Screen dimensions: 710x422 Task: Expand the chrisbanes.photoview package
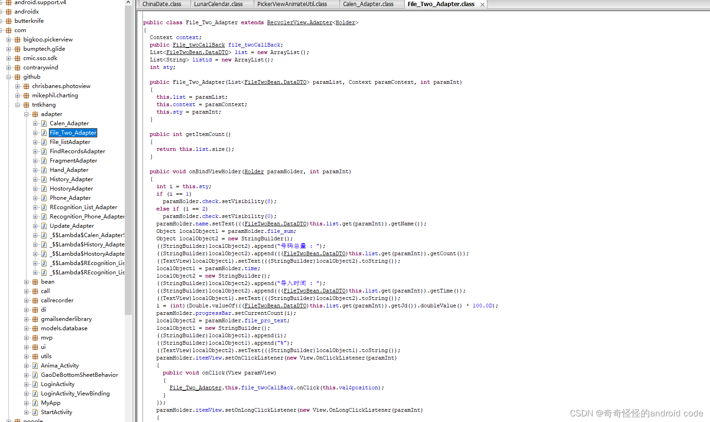(18, 86)
